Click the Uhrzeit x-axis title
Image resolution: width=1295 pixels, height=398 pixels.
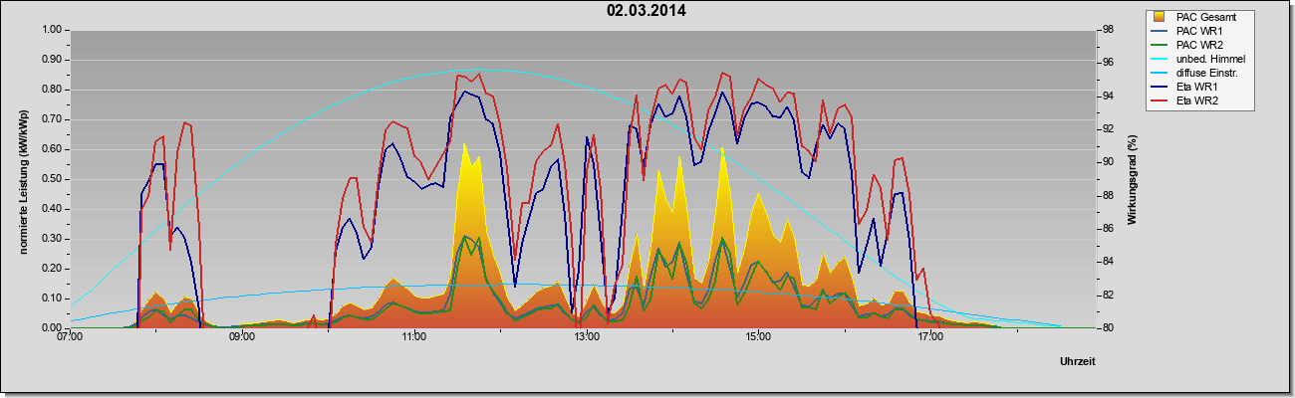point(1078,362)
